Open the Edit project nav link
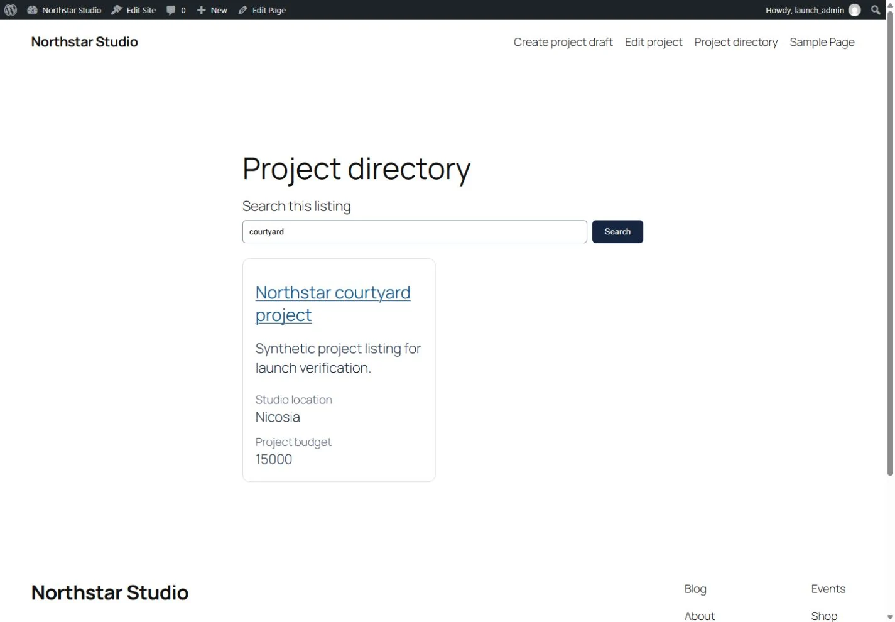Image resolution: width=895 pixels, height=622 pixels. (653, 42)
